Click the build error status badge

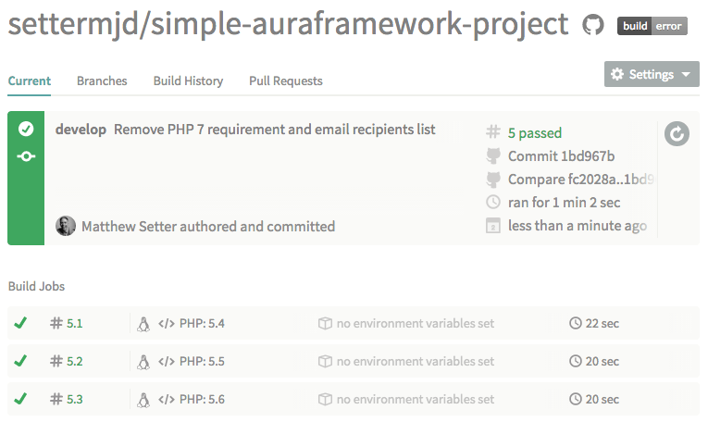click(x=652, y=26)
